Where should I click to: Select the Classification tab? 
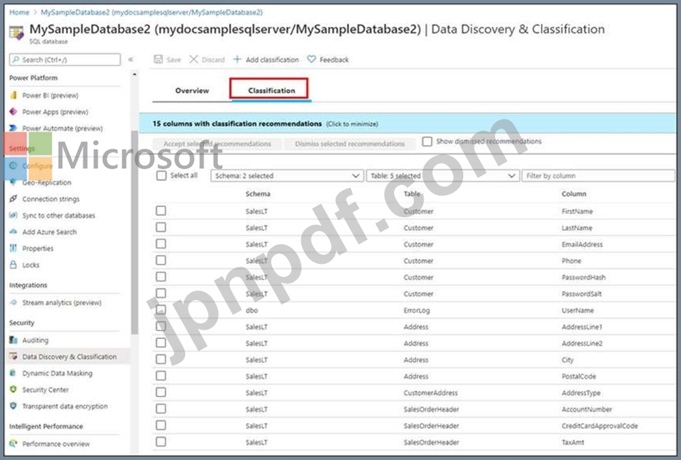click(x=271, y=90)
